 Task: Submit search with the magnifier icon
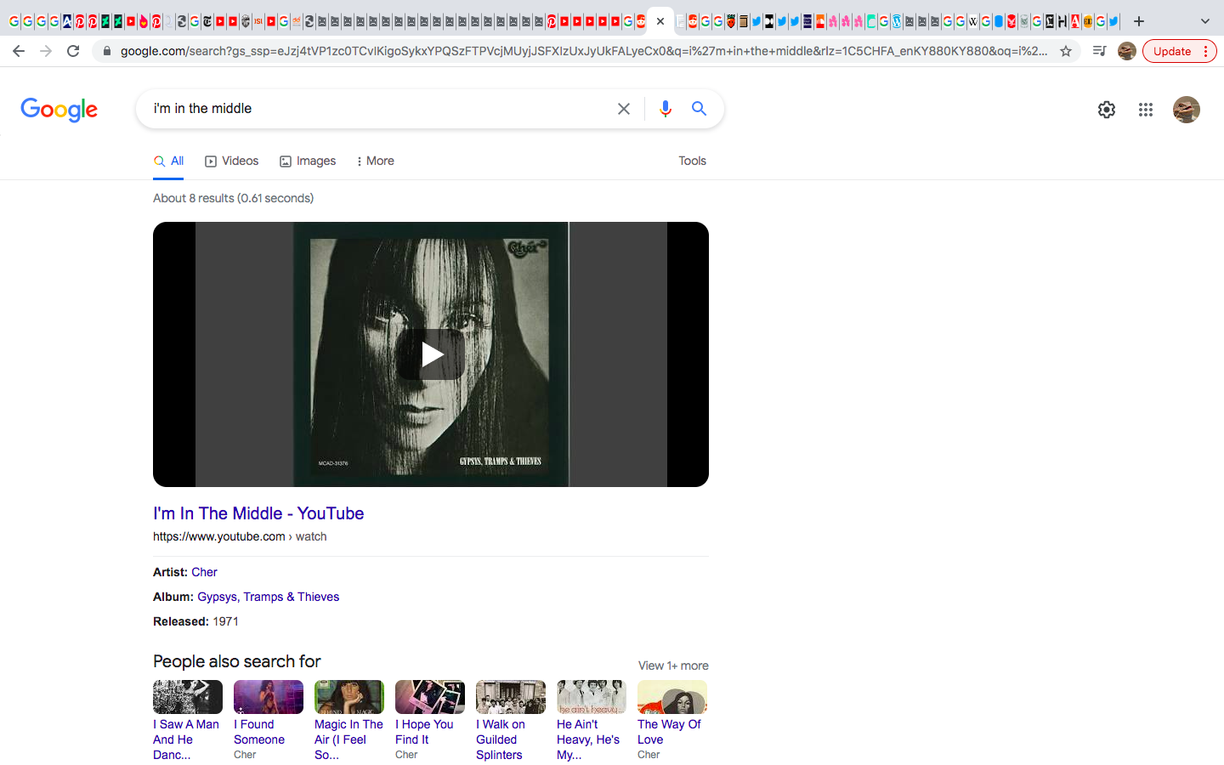click(699, 109)
